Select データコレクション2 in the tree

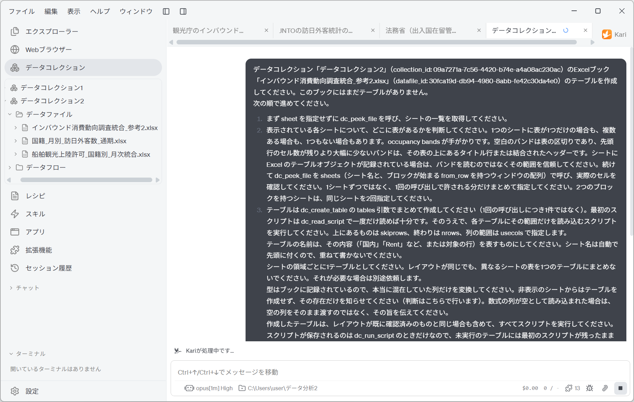pyautogui.click(x=52, y=101)
